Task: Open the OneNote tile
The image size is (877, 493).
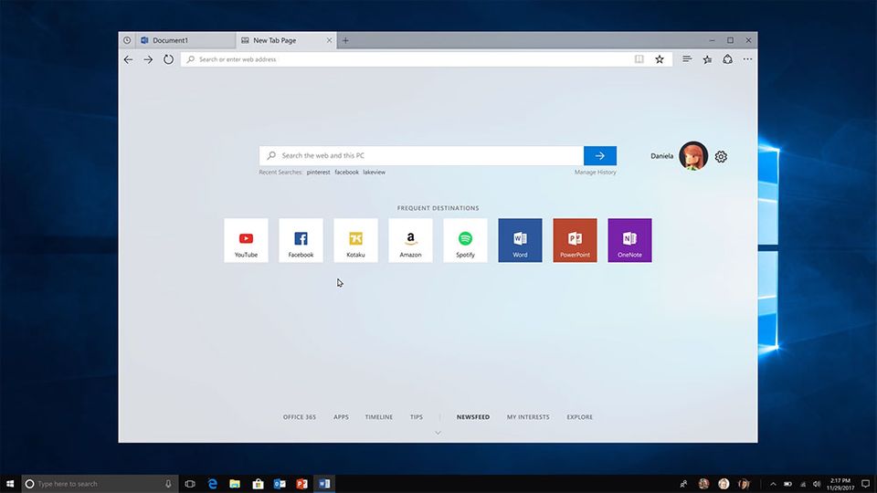Action: tap(629, 240)
